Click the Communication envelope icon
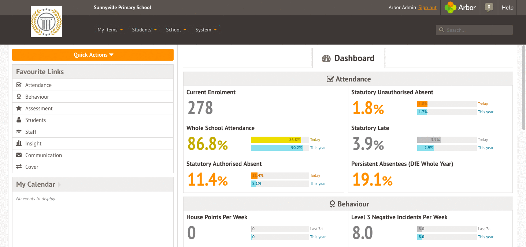 [x=19, y=155]
